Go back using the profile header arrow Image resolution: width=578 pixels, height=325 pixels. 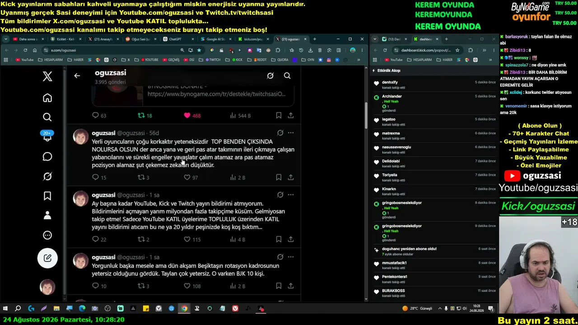click(x=77, y=76)
